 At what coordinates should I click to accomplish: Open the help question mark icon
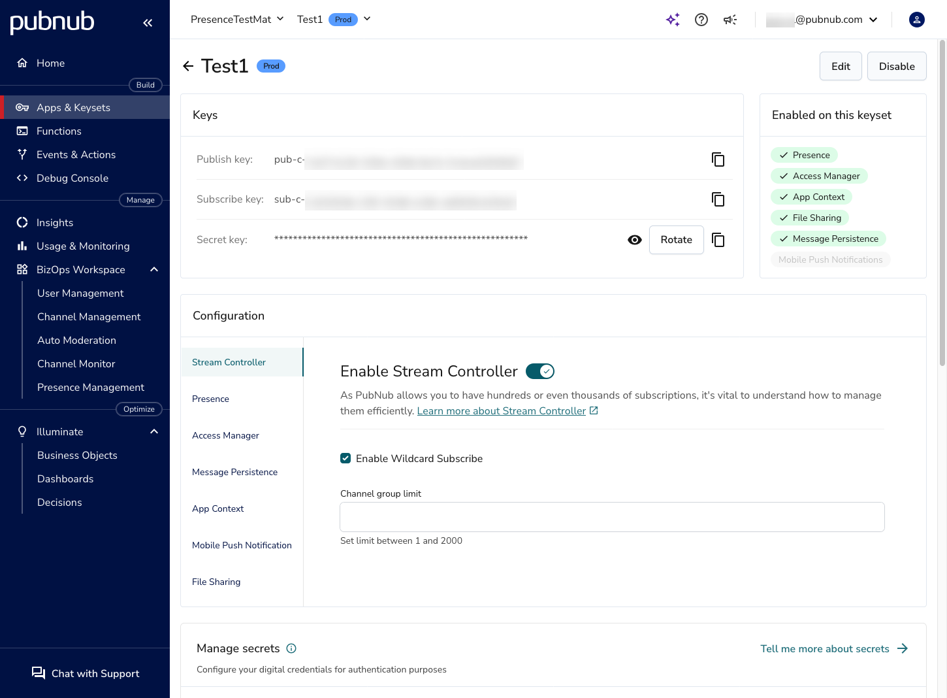701,20
